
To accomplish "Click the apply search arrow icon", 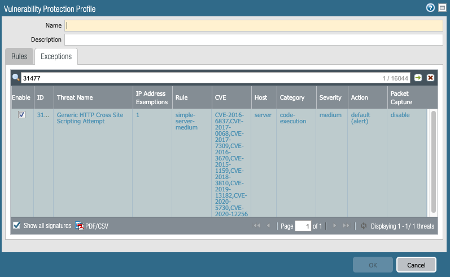I will pos(418,78).
